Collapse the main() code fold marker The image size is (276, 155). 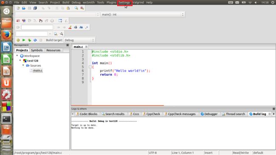90,67
